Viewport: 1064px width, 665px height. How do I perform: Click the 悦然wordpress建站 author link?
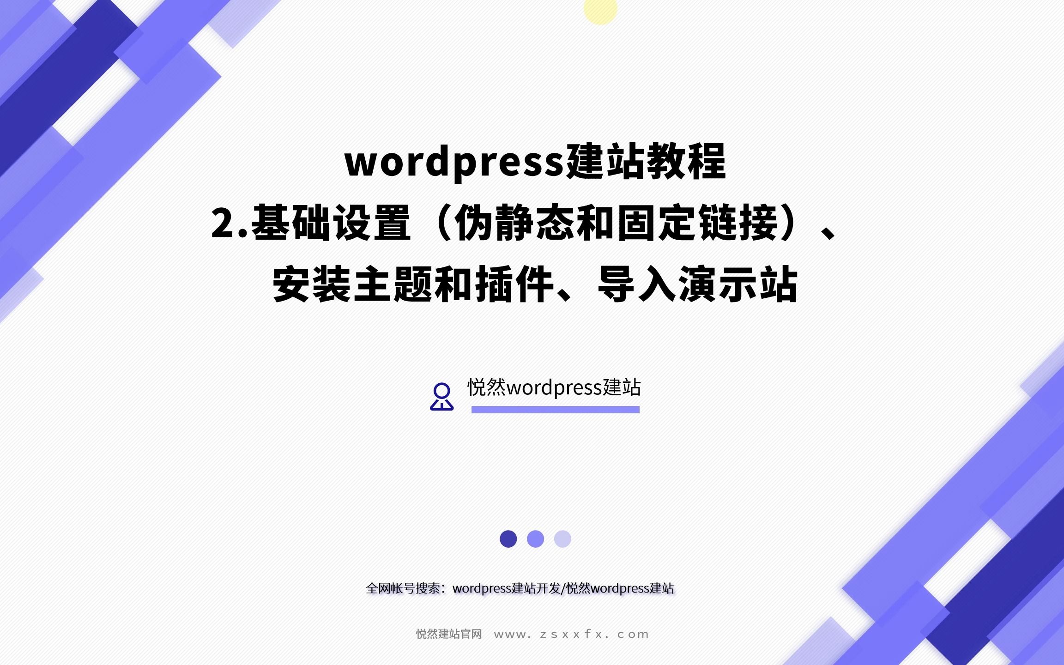pyautogui.click(x=551, y=387)
